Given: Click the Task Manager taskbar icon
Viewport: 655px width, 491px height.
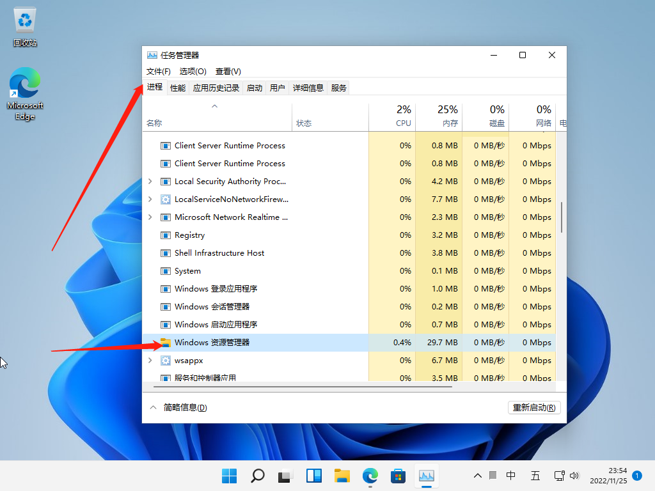Looking at the screenshot, I should pyautogui.click(x=427, y=476).
